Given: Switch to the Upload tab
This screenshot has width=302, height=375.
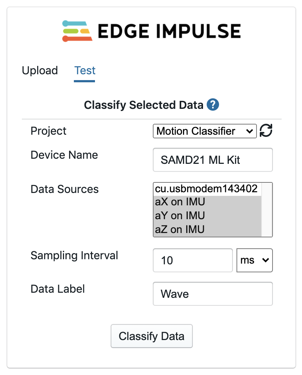Looking at the screenshot, I should pos(40,70).
